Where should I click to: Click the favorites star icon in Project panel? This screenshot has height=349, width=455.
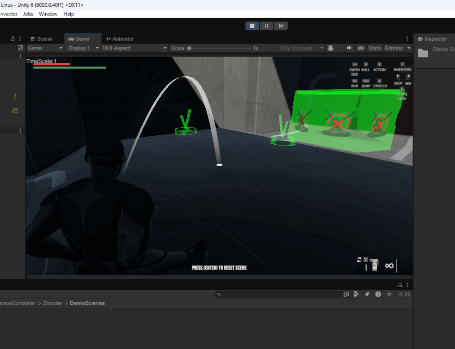(x=389, y=294)
